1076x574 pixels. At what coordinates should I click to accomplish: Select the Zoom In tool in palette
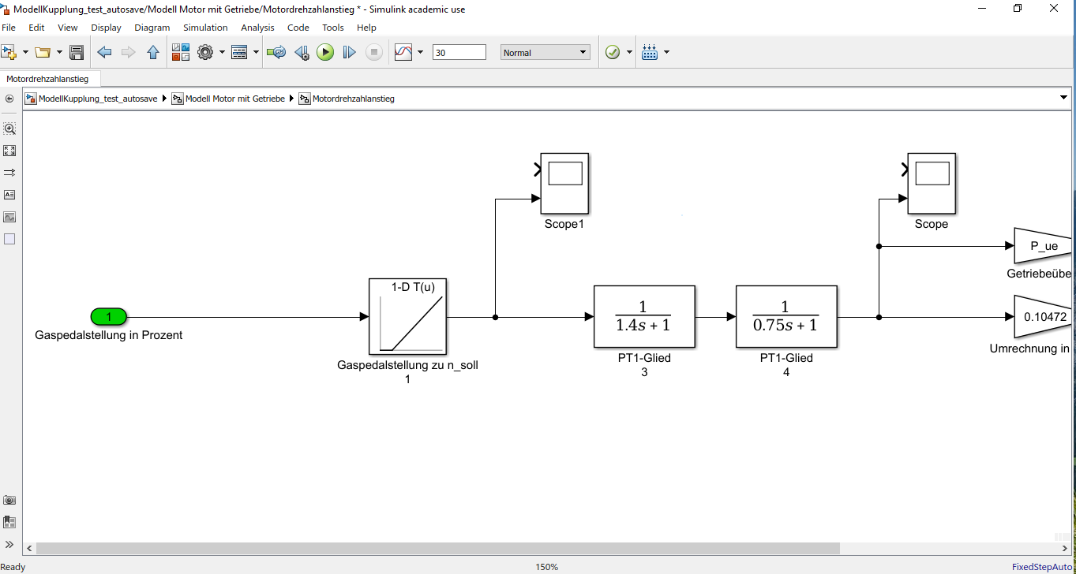coord(9,129)
